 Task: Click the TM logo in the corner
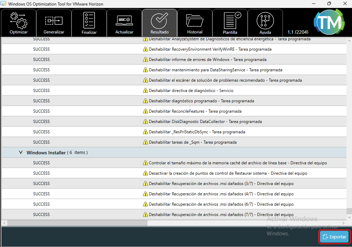pyautogui.click(x=329, y=22)
